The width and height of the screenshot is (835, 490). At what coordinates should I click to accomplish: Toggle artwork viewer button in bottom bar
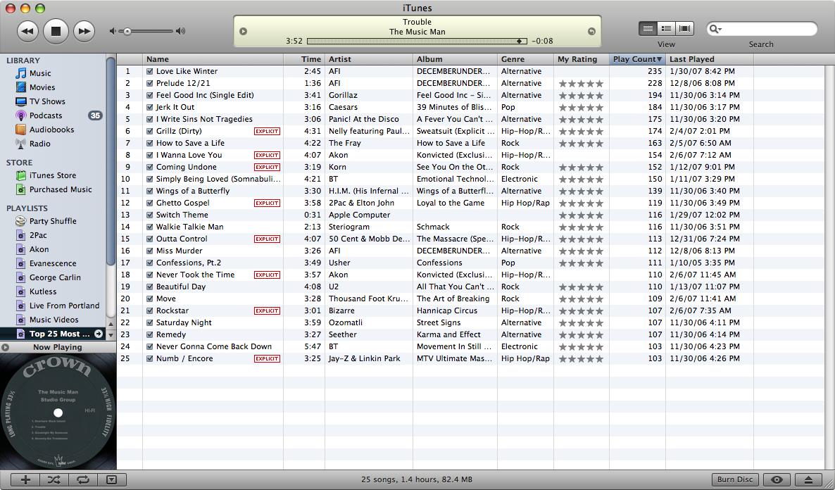pos(111,480)
